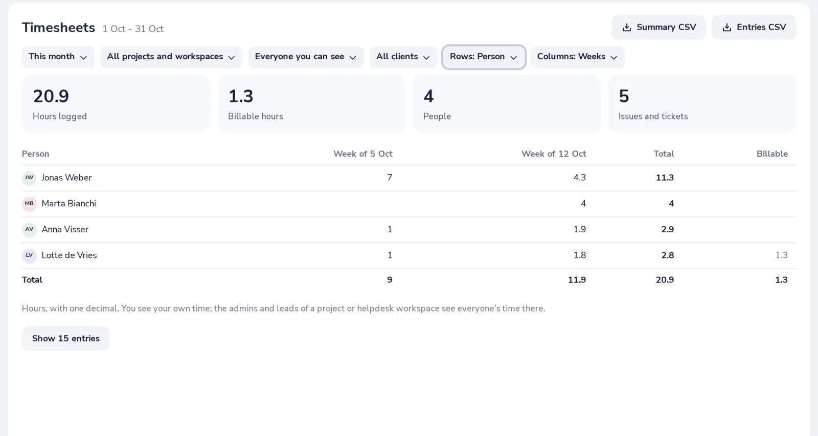Click Marta Bianchi's MB avatar
The image size is (818, 436).
click(x=29, y=204)
